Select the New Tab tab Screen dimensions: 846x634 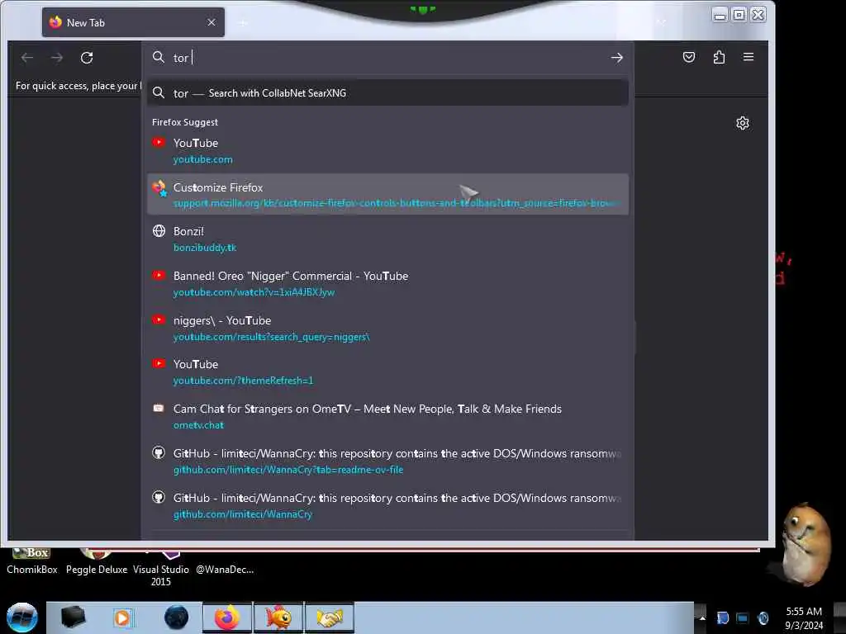coord(133,22)
